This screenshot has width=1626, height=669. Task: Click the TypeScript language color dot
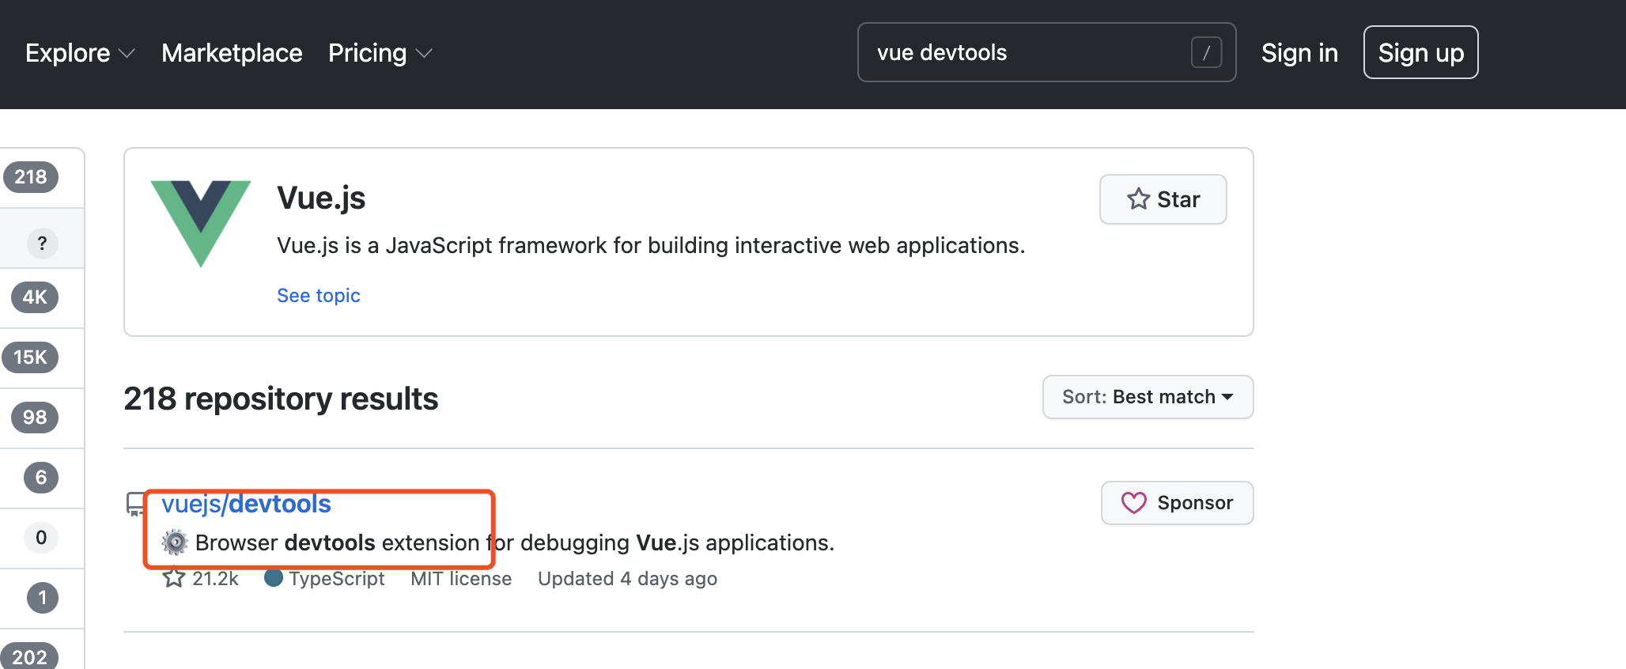pyautogui.click(x=274, y=578)
